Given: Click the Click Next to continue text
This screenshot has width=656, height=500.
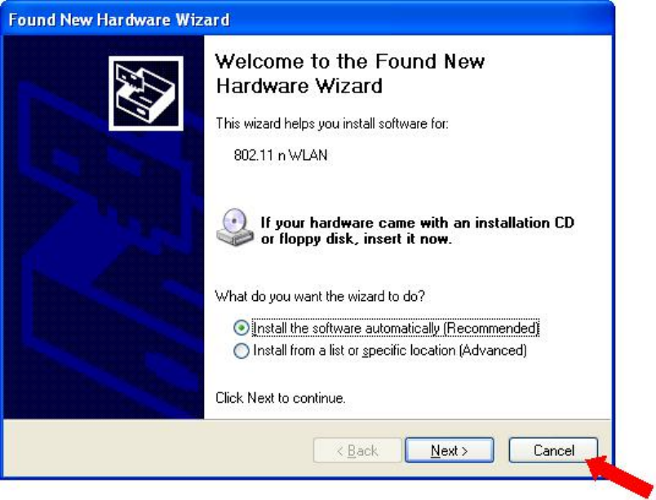Looking at the screenshot, I should [x=281, y=397].
